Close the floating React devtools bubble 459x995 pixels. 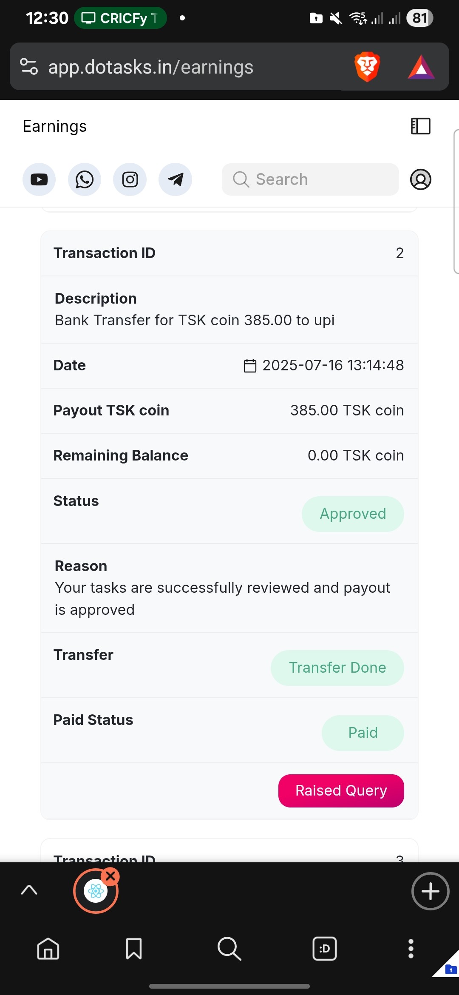click(111, 876)
